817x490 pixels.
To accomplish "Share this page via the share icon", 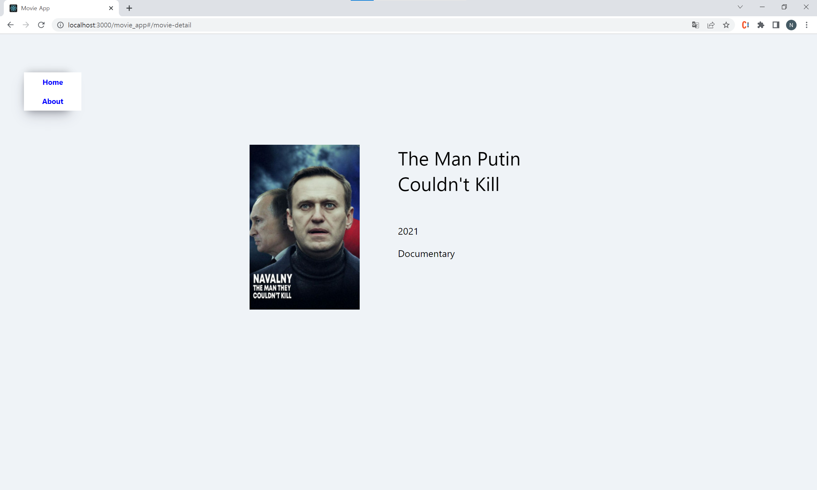I will coord(711,25).
